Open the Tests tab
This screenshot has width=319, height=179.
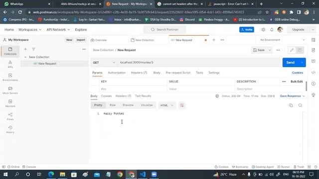199,73
